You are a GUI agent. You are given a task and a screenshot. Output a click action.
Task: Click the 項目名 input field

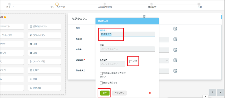[x=127, y=34]
